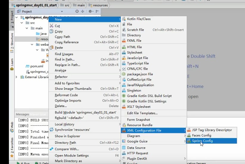Image resolution: width=245 pixels, height=164 pixels.
Task: Click the CoffeeScript File icon
Action: point(124,80)
